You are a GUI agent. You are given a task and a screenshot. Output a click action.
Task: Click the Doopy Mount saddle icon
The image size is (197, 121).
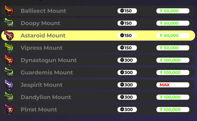point(9,23)
